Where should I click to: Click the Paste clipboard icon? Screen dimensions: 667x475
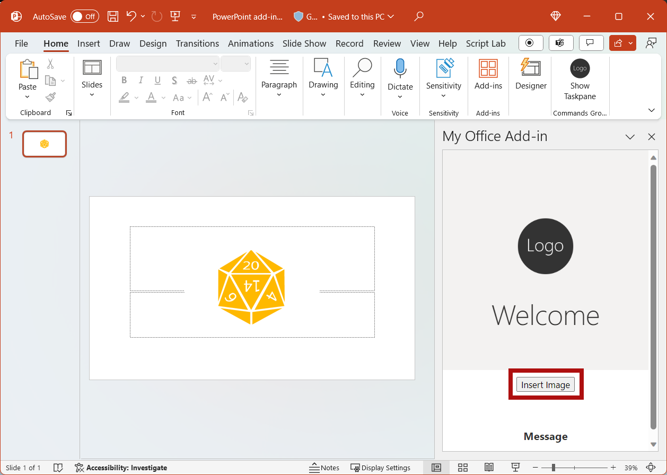pyautogui.click(x=28, y=69)
